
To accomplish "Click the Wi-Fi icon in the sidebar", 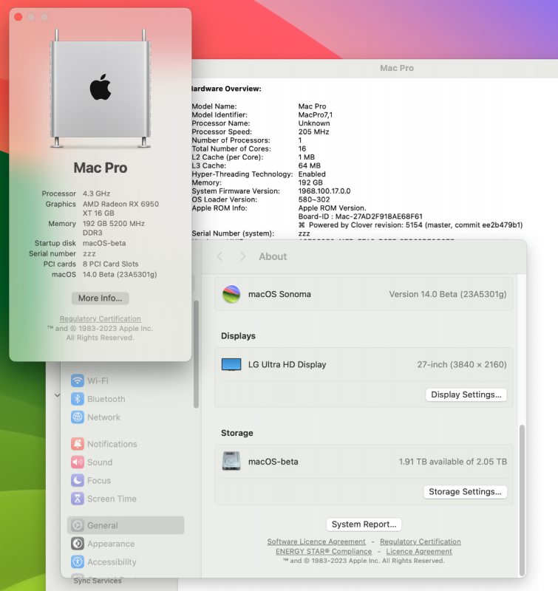I will [78, 380].
